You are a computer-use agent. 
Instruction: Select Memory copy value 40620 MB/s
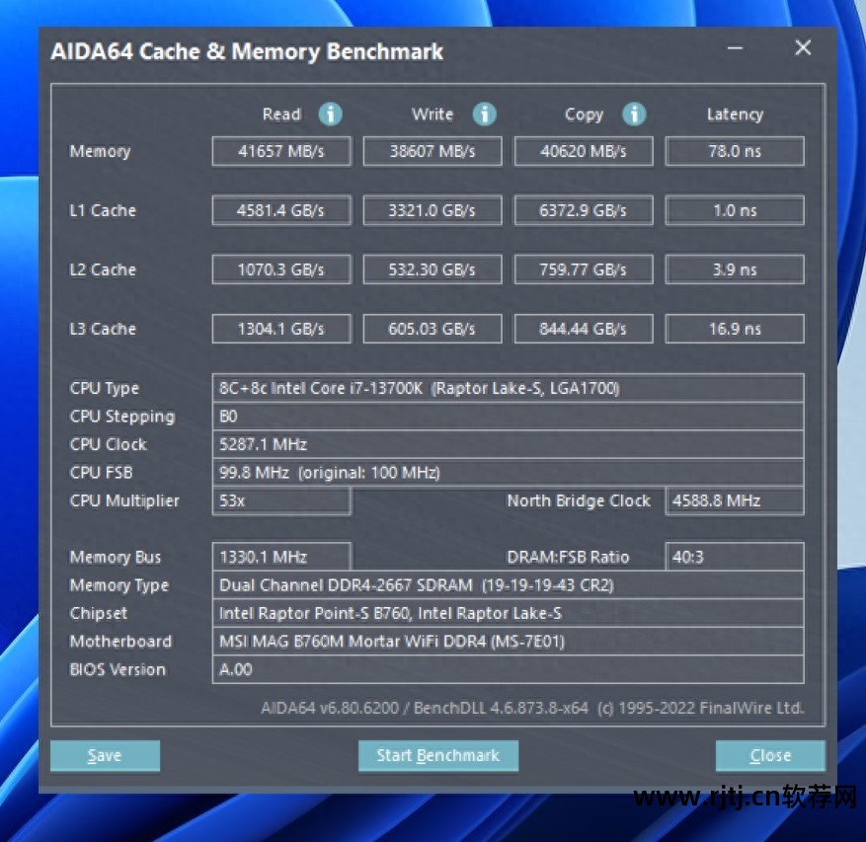pos(584,151)
